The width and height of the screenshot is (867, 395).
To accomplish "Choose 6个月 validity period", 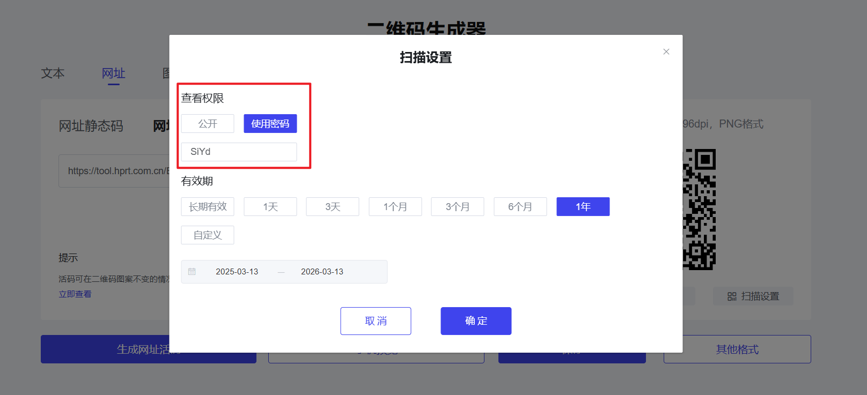I will [x=520, y=207].
